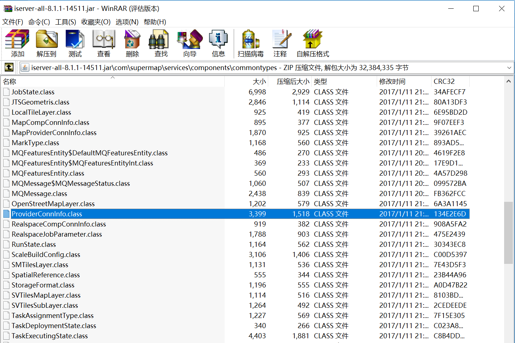This screenshot has width=515, height=343.
Task: Click the archive icon in the address bar
Action: [25, 68]
